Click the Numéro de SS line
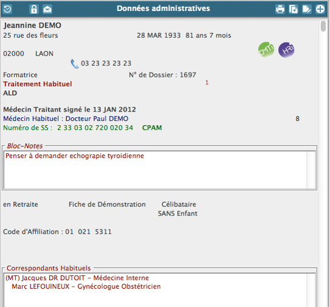 83,128
